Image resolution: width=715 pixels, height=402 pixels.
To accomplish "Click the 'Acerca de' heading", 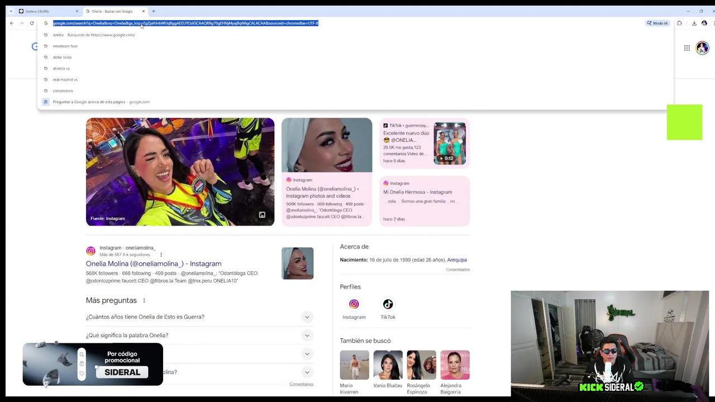I will pyautogui.click(x=354, y=247).
